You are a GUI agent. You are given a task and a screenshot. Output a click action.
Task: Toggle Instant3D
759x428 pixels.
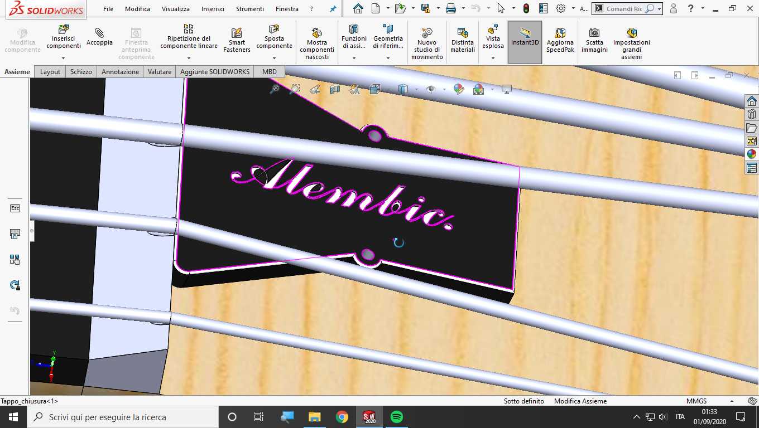pos(525,42)
